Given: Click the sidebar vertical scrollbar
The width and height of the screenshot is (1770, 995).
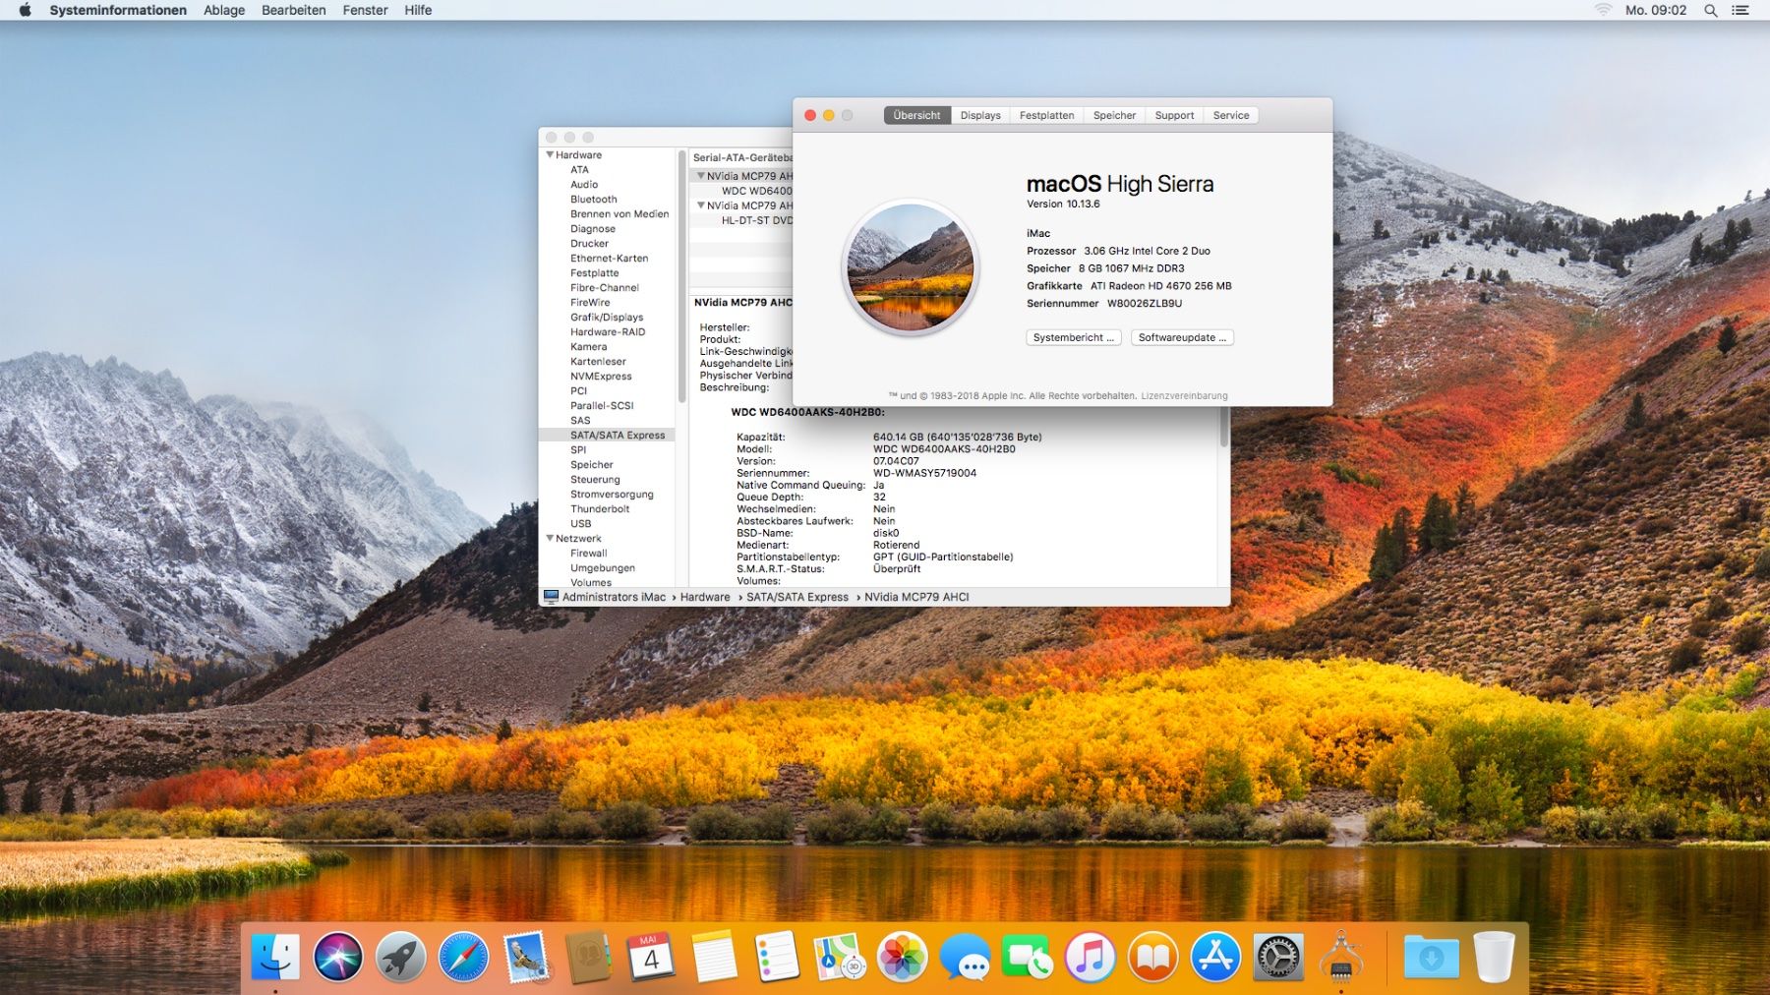Looking at the screenshot, I should [x=681, y=277].
